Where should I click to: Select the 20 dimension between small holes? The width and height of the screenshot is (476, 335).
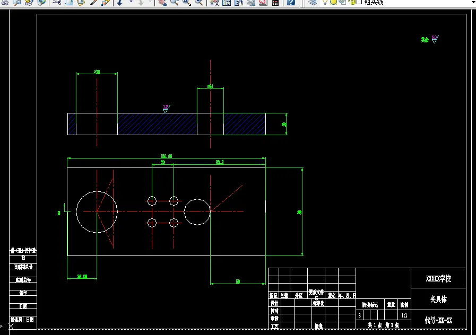click(x=163, y=162)
